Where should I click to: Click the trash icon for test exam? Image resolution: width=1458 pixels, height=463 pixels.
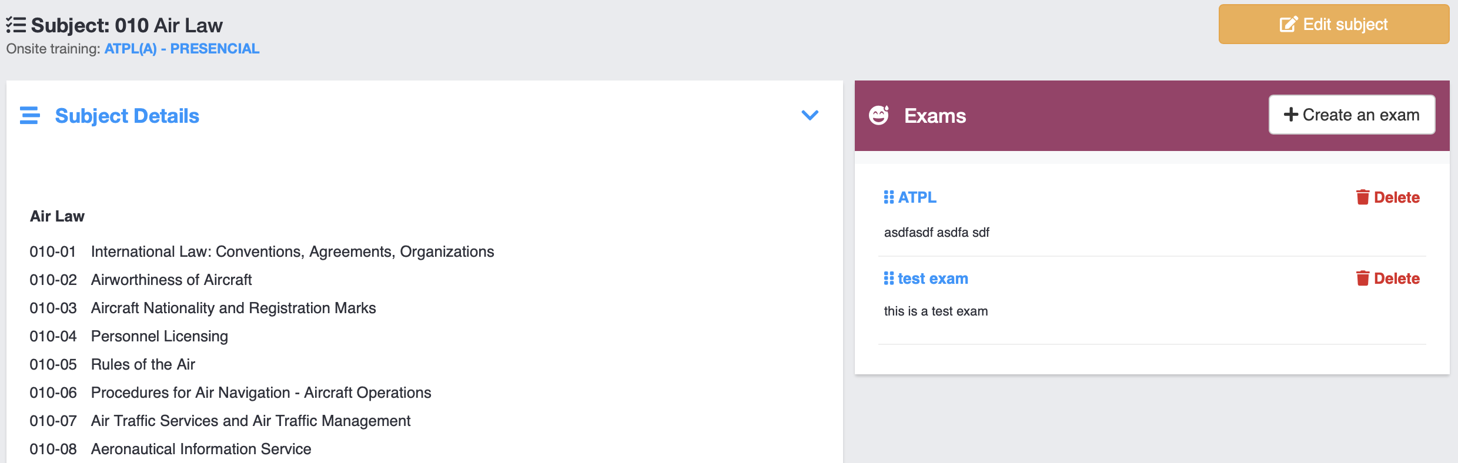1363,279
